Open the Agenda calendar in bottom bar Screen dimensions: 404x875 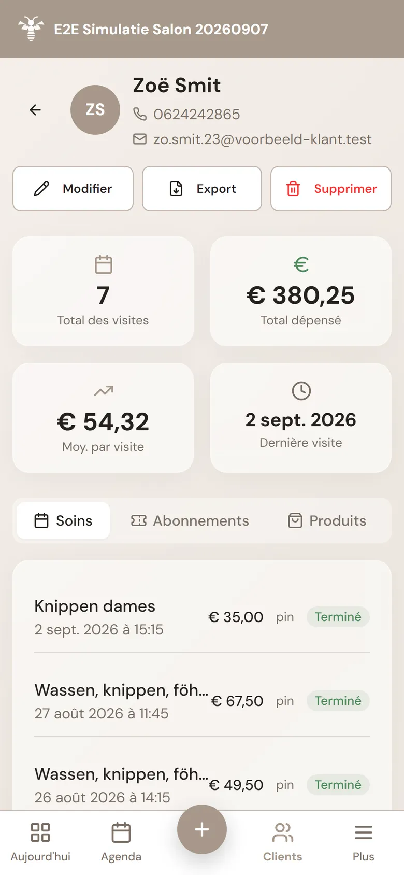[x=121, y=843]
